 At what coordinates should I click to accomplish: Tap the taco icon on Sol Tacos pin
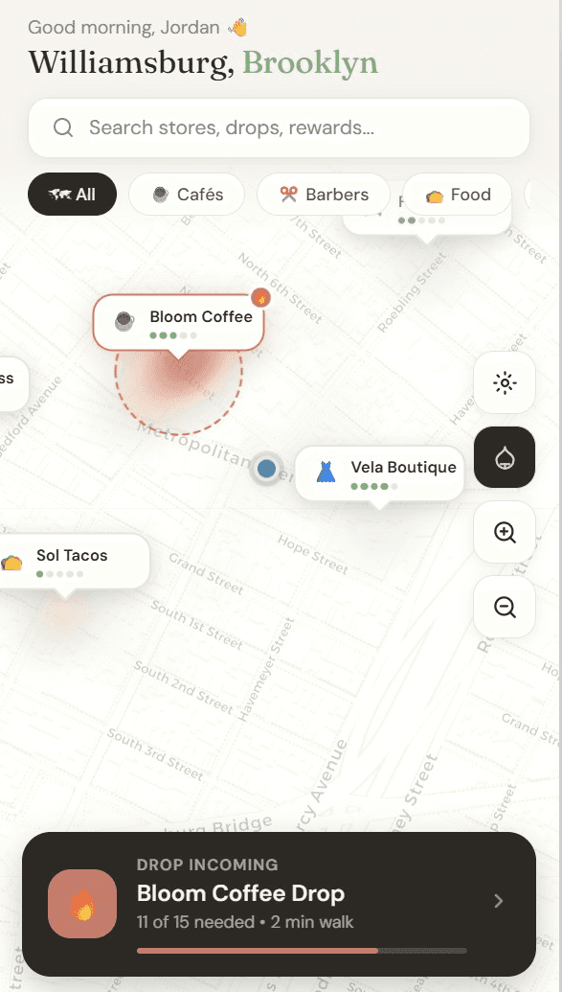pyautogui.click(x=11, y=561)
